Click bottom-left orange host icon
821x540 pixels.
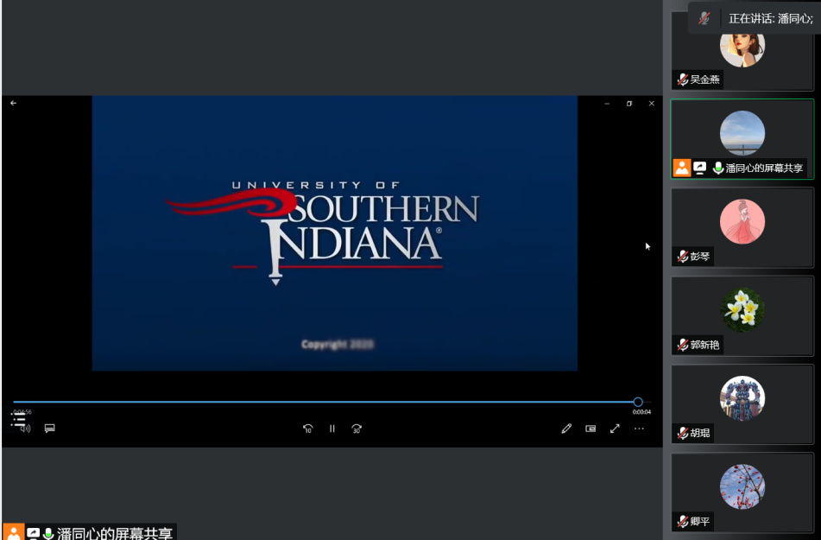[x=14, y=532]
